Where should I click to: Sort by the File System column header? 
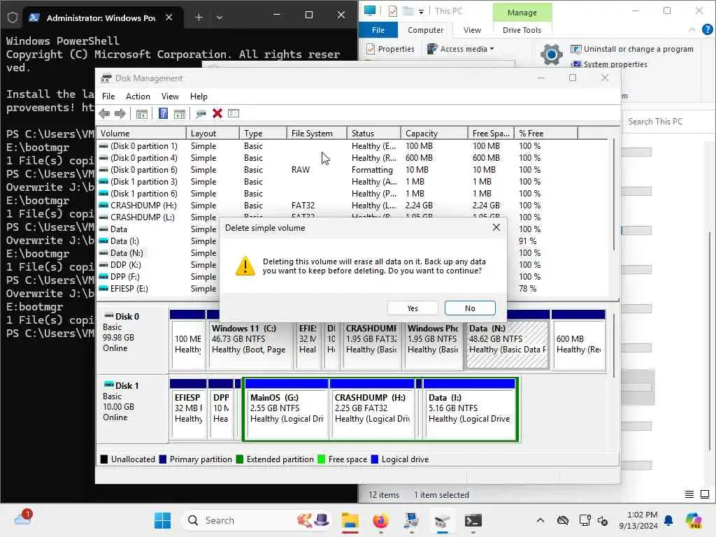click(317, 134)
